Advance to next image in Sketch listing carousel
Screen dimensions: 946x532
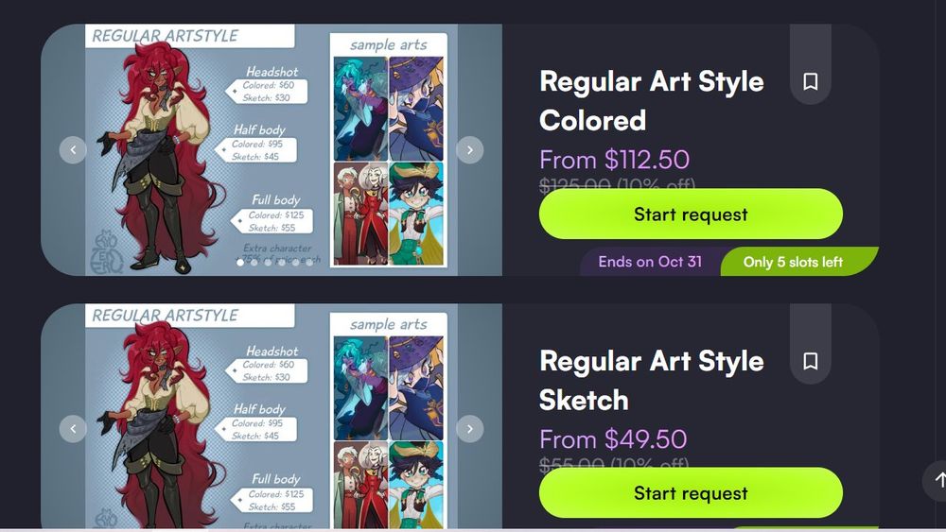click(x=470, y=428)
